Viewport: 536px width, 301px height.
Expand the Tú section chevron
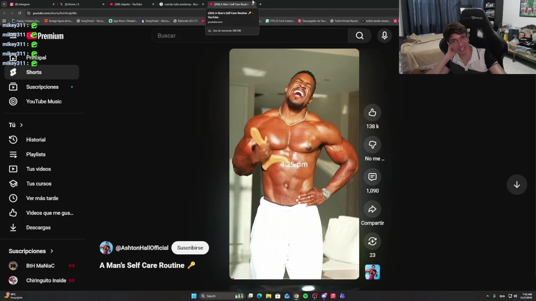coord(21,125)
